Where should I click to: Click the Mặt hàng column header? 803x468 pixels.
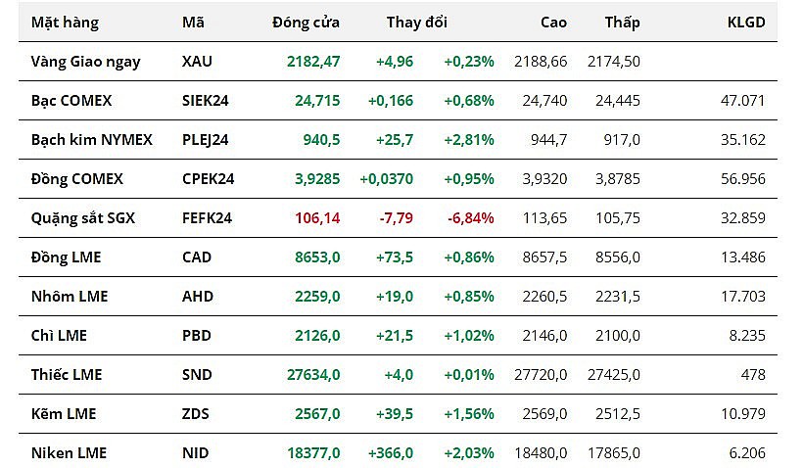[x=65, y=23]
